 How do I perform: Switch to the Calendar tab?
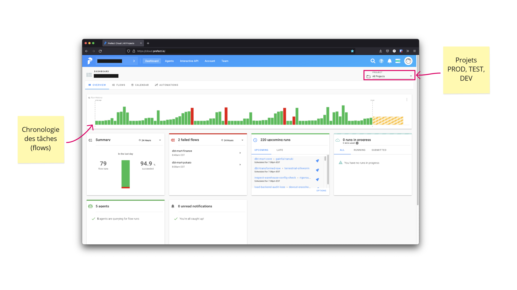click(x=140, y=85)
